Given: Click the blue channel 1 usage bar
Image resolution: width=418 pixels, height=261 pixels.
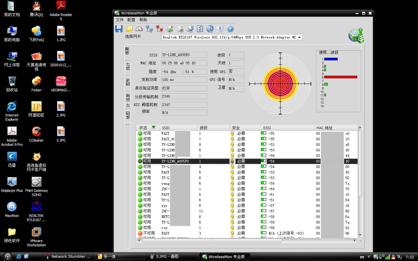Looking at the screenshot, I should click(331, 59).
